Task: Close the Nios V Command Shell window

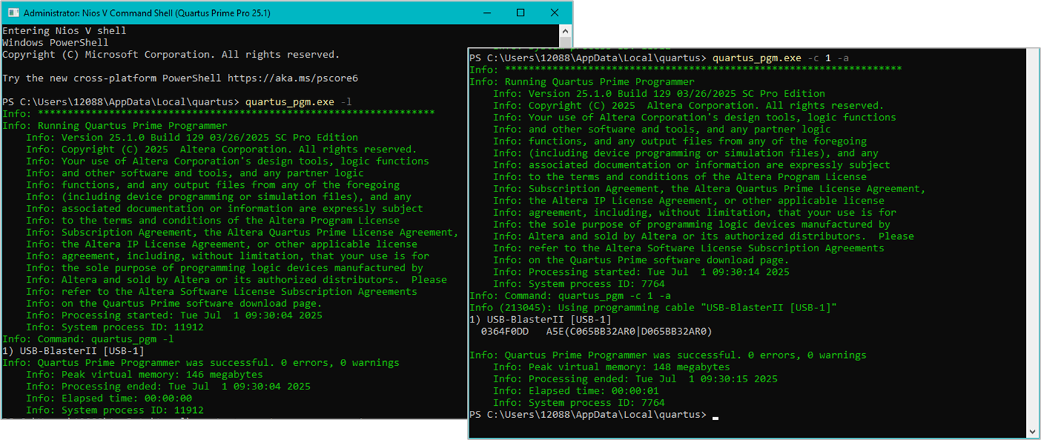Action: click(x=554, y=13)
